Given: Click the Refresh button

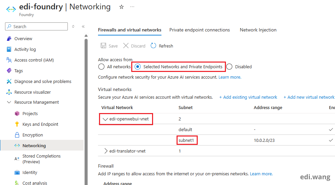Looking at the screenshot, I should 162,46.
